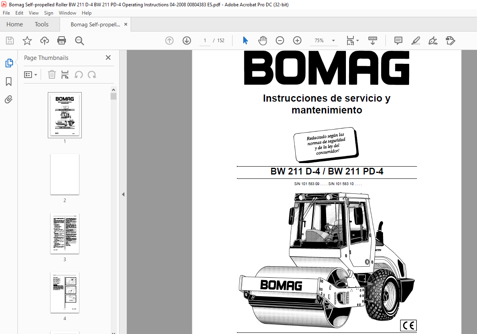The image size is (477, 334).
Task: Select the Bomag Self-propell... document tab
Action: point(95,24)
